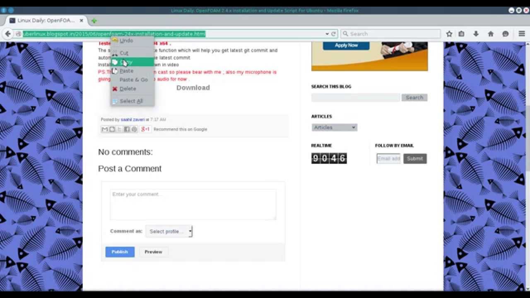Image resolution: width=530 pixels, height=298 pixels.
Task: Open the URL history dropdown arrow
Action: tap(327, 34)
